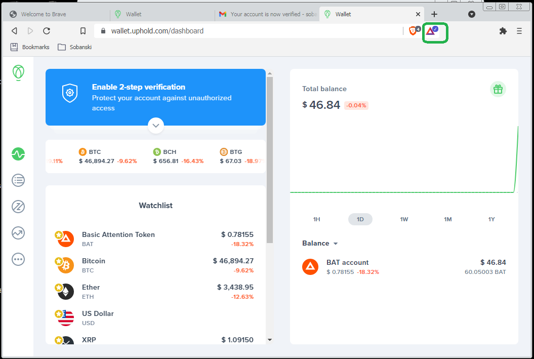This screenshot has width=534, height=359.
Task: Open the three-dot more menu in sidebar
Action: coord(18,259)
